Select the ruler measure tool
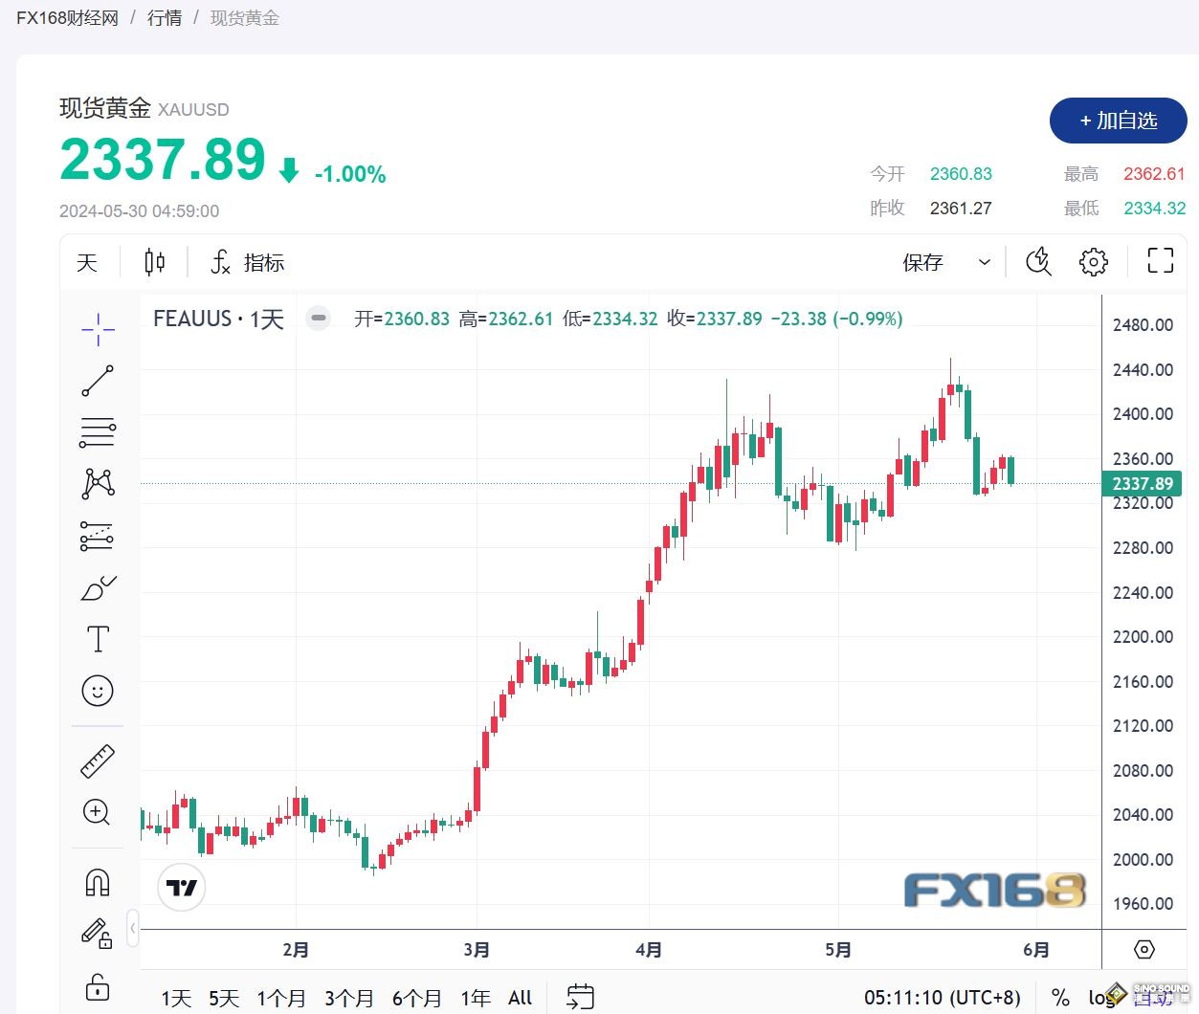 click(x=98, y=761)
